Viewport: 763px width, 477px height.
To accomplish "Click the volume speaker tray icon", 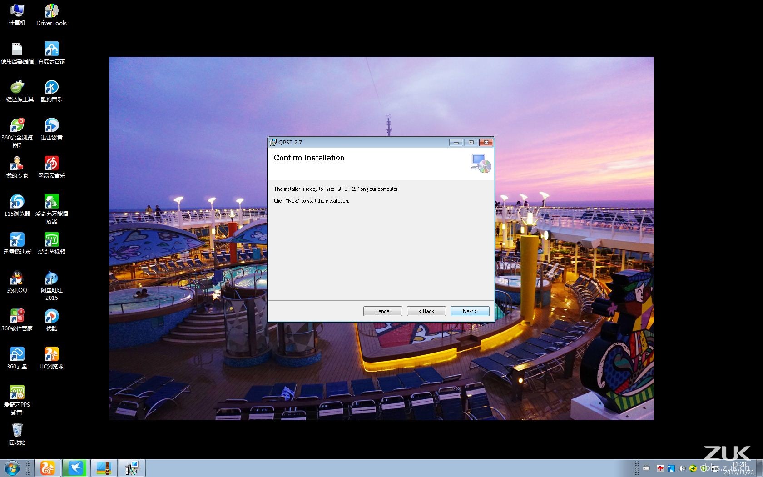I will [x=681, y=468].
